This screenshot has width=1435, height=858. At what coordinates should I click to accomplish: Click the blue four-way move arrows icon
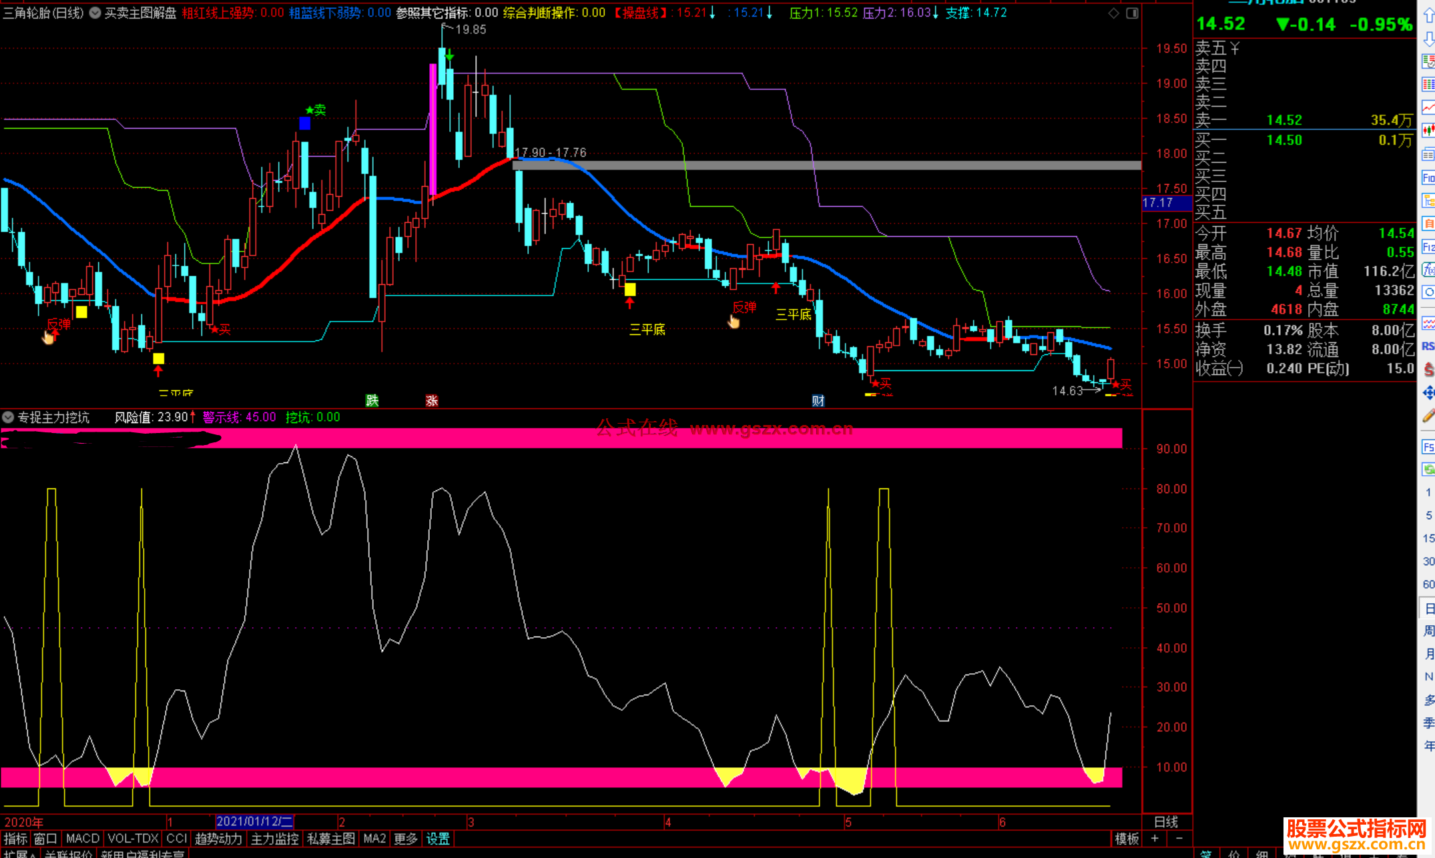1428,393
